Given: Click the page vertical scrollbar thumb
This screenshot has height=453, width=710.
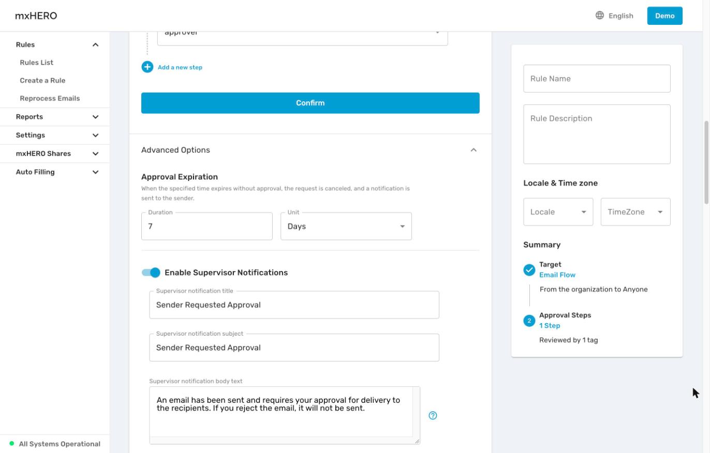Looking at the screenshot, I should click(x=706, y=163).
